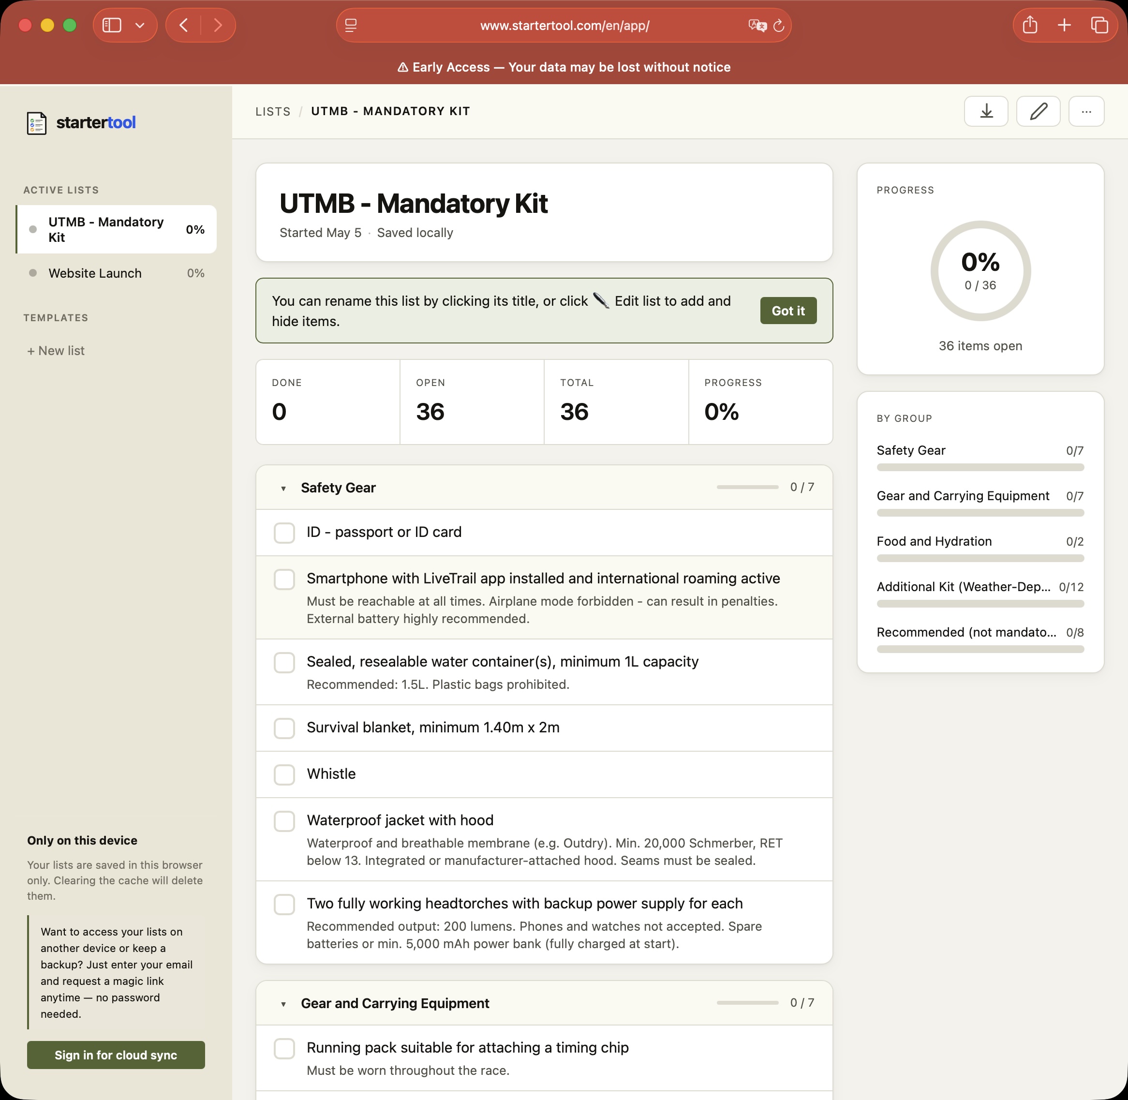1128x1100 pixels.
Task: Click Gear and Carrying Equipment in By Group
Action: (x=980, y=503)
